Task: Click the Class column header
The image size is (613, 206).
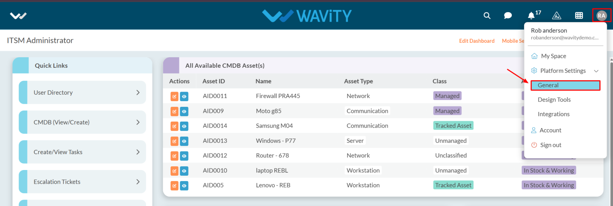Action: click(440, 81)
